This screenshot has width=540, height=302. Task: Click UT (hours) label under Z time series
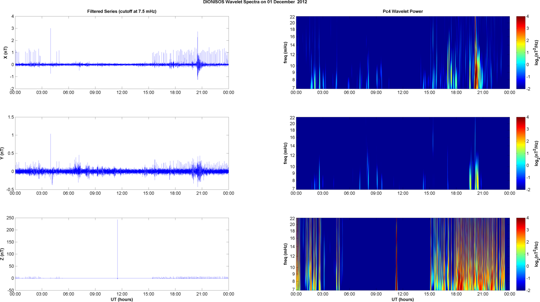(121, 300)
